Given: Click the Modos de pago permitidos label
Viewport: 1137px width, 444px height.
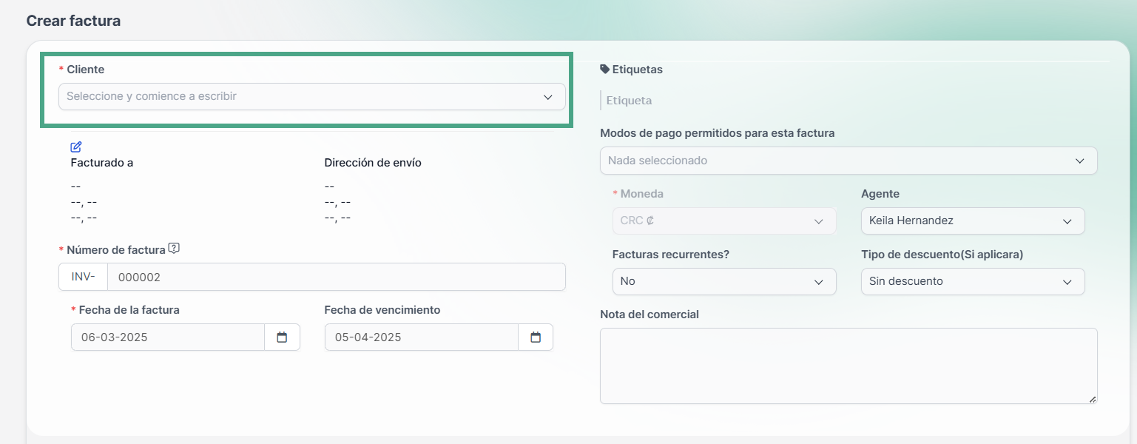Looking at the screenshot, I should [718, 134].
